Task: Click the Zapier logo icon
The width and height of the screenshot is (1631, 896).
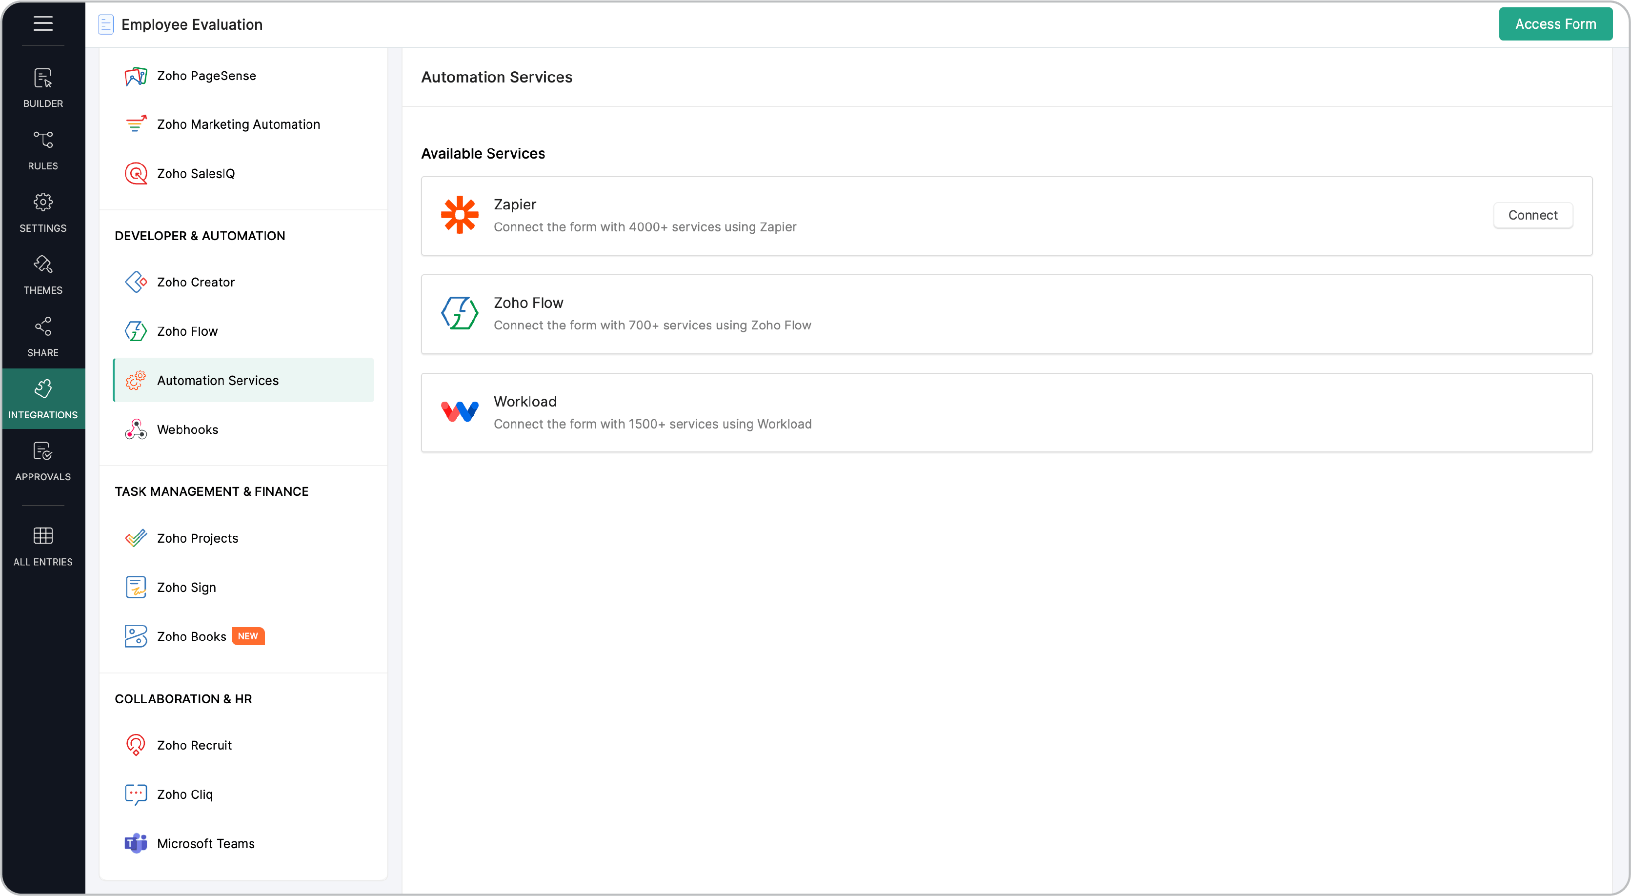Action: 459,215
